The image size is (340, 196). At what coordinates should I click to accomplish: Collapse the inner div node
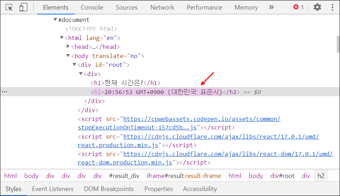tap(81, 74)
